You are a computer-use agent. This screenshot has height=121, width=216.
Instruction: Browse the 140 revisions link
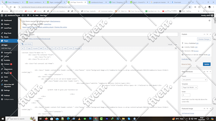(x=196, y=51)
